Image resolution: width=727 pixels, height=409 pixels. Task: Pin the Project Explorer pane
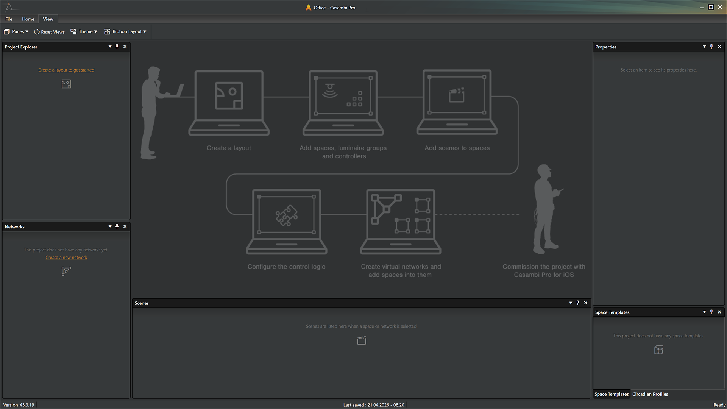[x=117, y=47]
